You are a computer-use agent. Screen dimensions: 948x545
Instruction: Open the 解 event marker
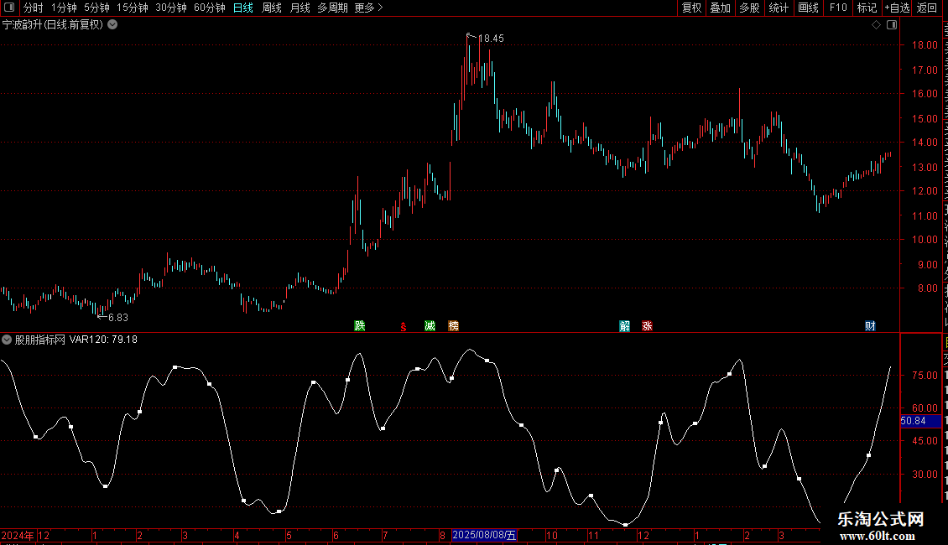(x=624, y=326)
